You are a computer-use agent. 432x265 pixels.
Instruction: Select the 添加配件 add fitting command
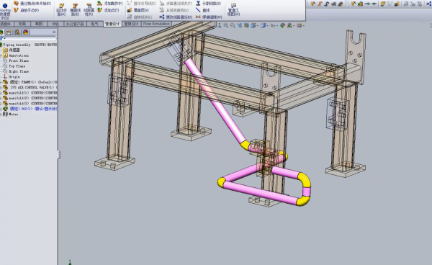pyautogui.click(x=109, y=4)
